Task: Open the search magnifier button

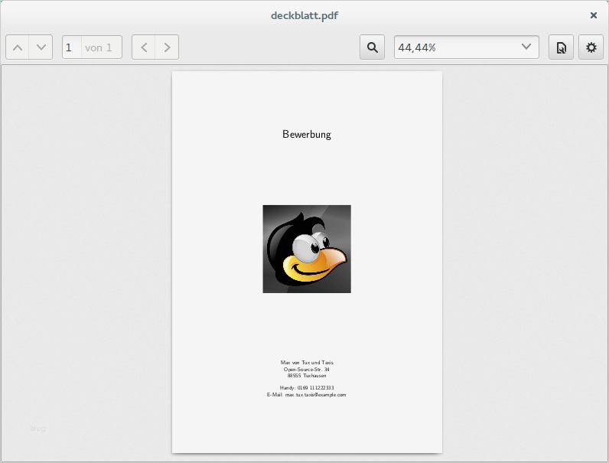Action: click(372, 47)
